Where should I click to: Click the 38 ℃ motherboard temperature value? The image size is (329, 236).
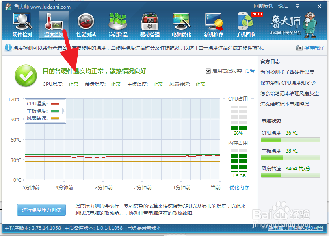[292, 151]
